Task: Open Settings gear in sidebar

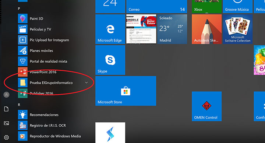Action: coord(6,137)
